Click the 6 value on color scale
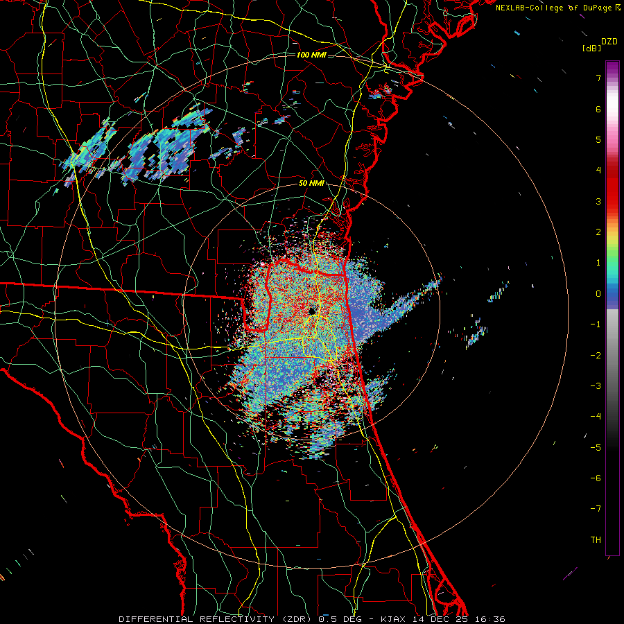This screenshot has height=624, width=624. coord(598,109)
